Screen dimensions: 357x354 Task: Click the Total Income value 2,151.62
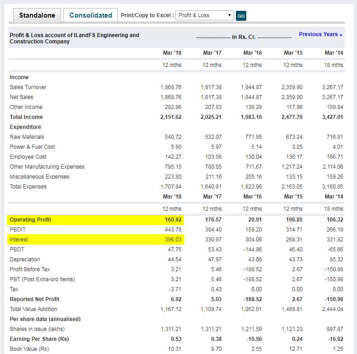click(171, 117)
